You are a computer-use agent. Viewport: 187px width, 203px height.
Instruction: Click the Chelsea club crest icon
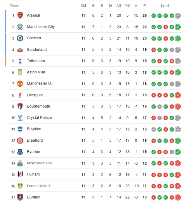(x=20, y=38)
